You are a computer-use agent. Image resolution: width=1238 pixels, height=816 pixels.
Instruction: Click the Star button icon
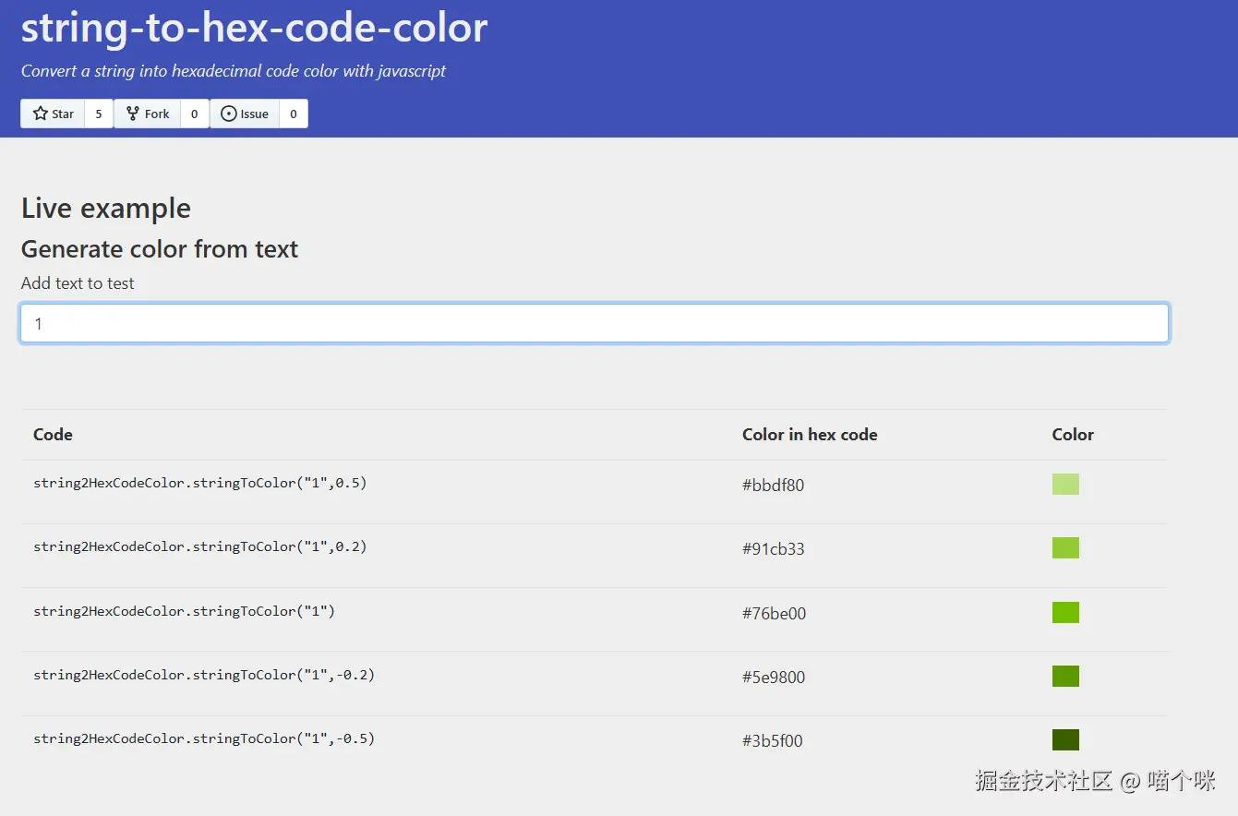tap(41, 114)
